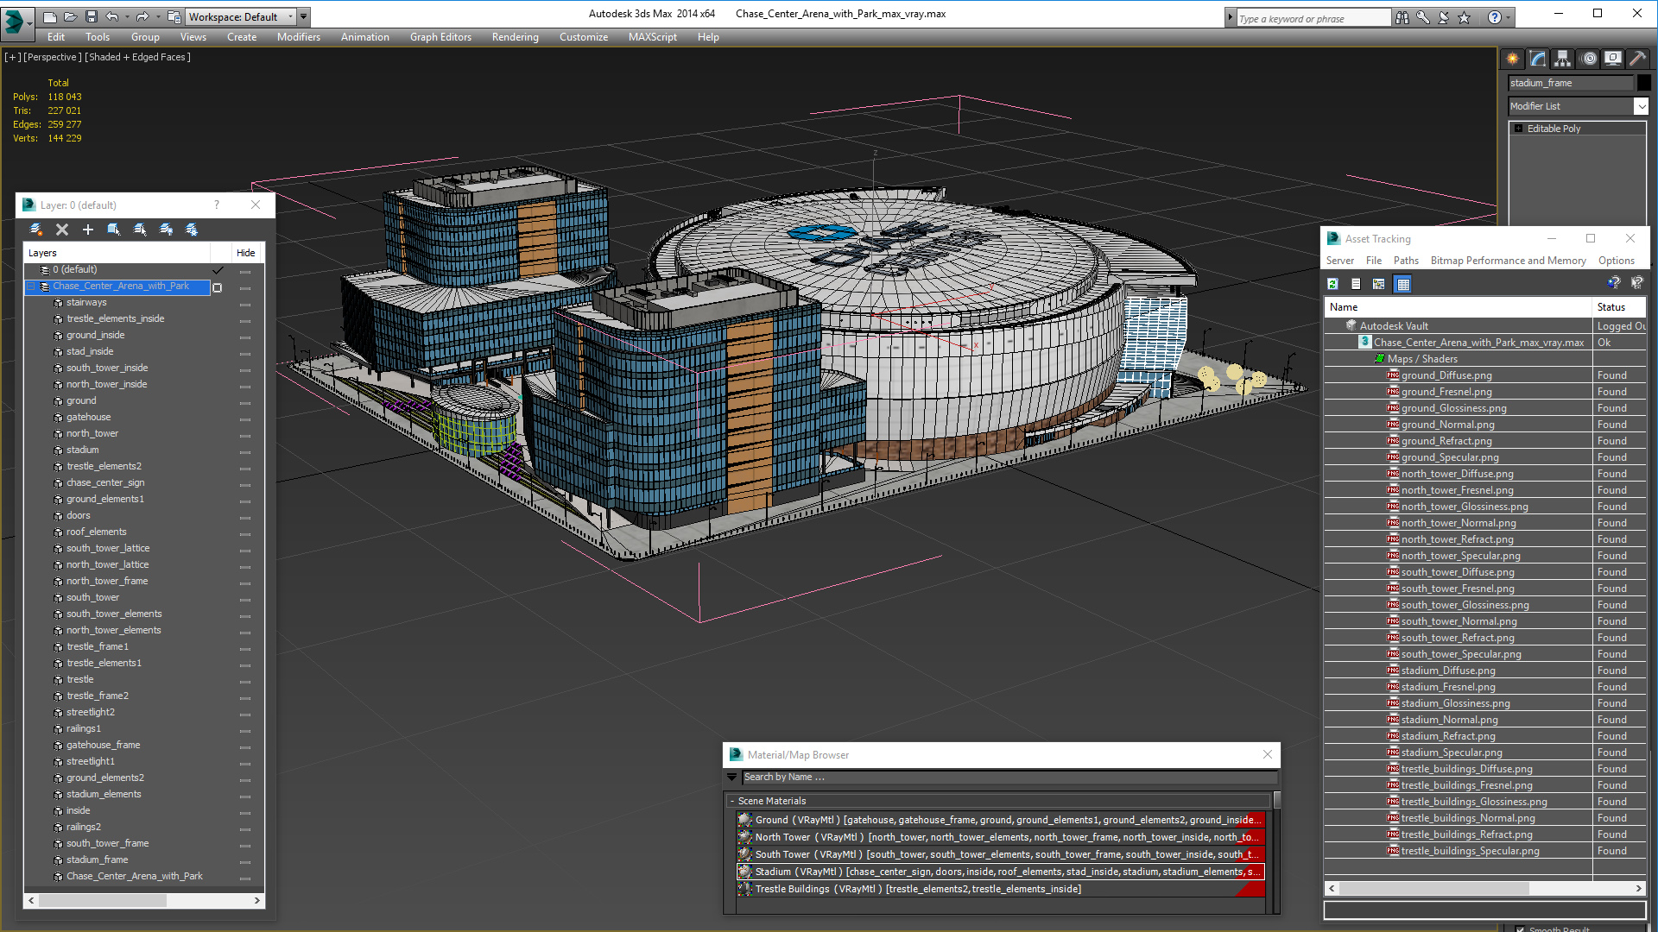Open the Help icon dropdown arrow
Viewport: 1658px width, 932px height.
[x=1509, y=17]
